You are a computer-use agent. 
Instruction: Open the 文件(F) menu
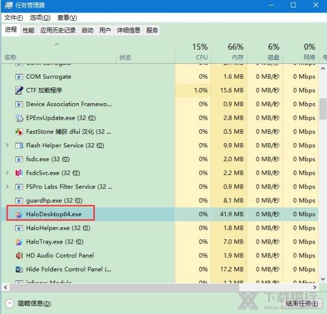[14, 17]
